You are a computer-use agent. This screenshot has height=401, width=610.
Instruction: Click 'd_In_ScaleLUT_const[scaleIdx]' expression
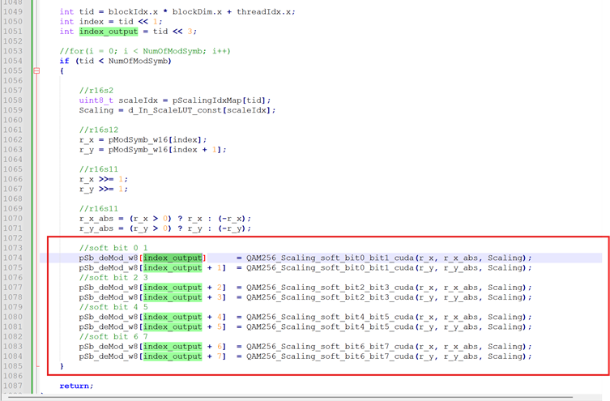[199, 110]
